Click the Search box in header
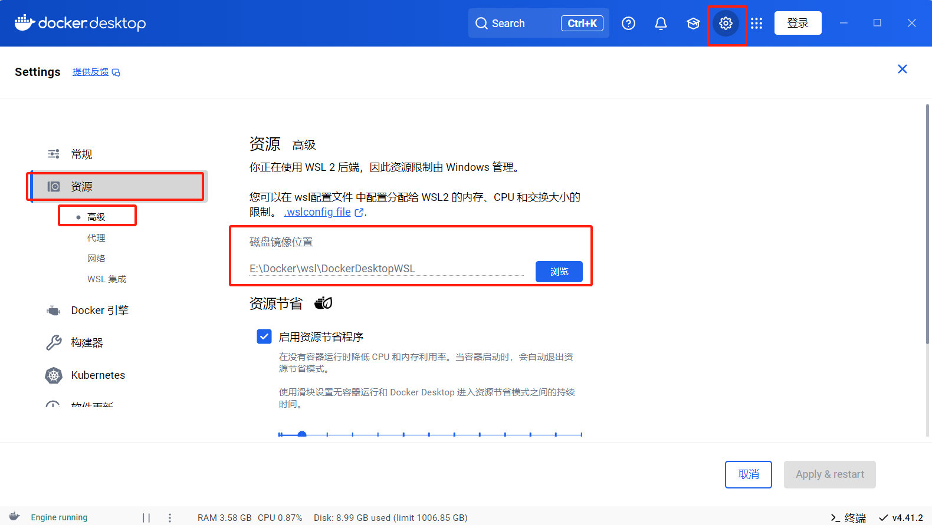 click(539, 23)
